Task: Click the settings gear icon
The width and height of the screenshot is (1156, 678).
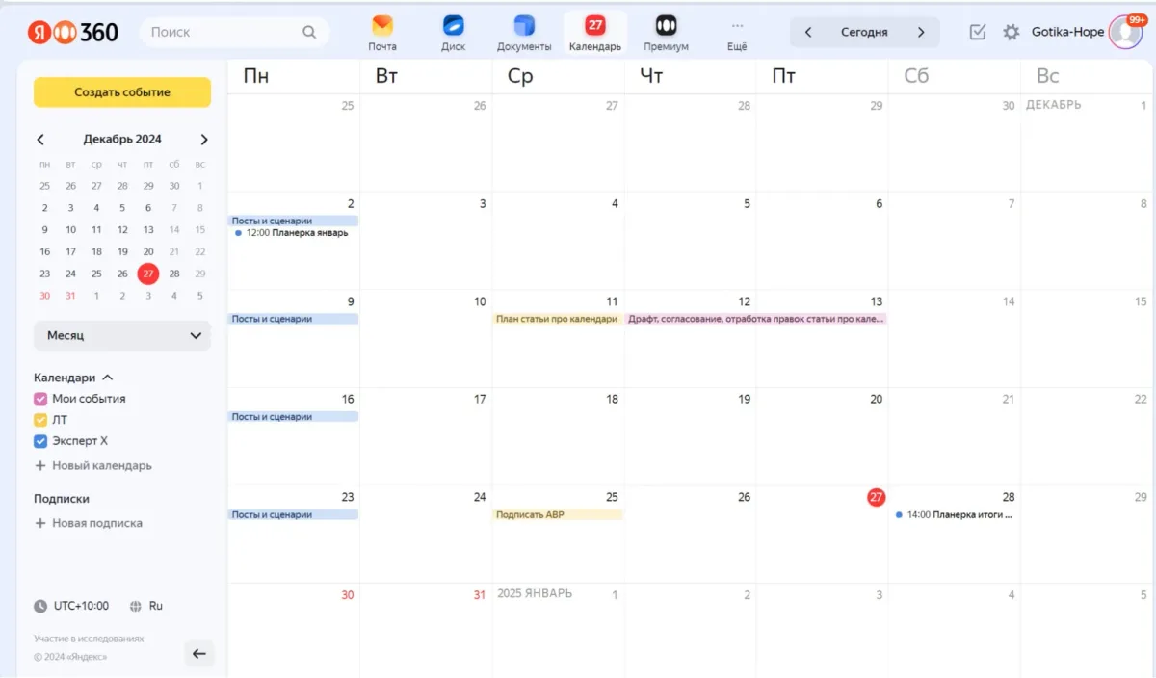Action: (1011, 32)
